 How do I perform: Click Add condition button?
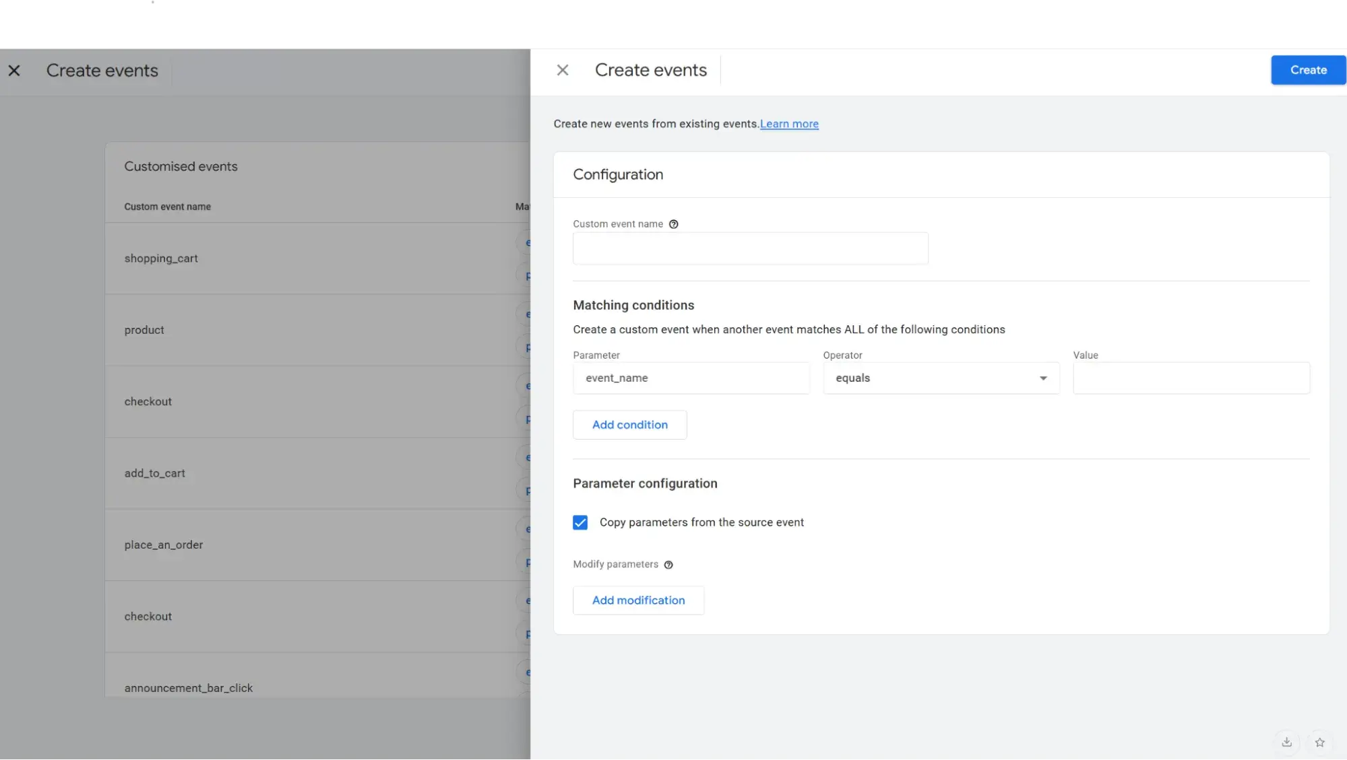629,424
